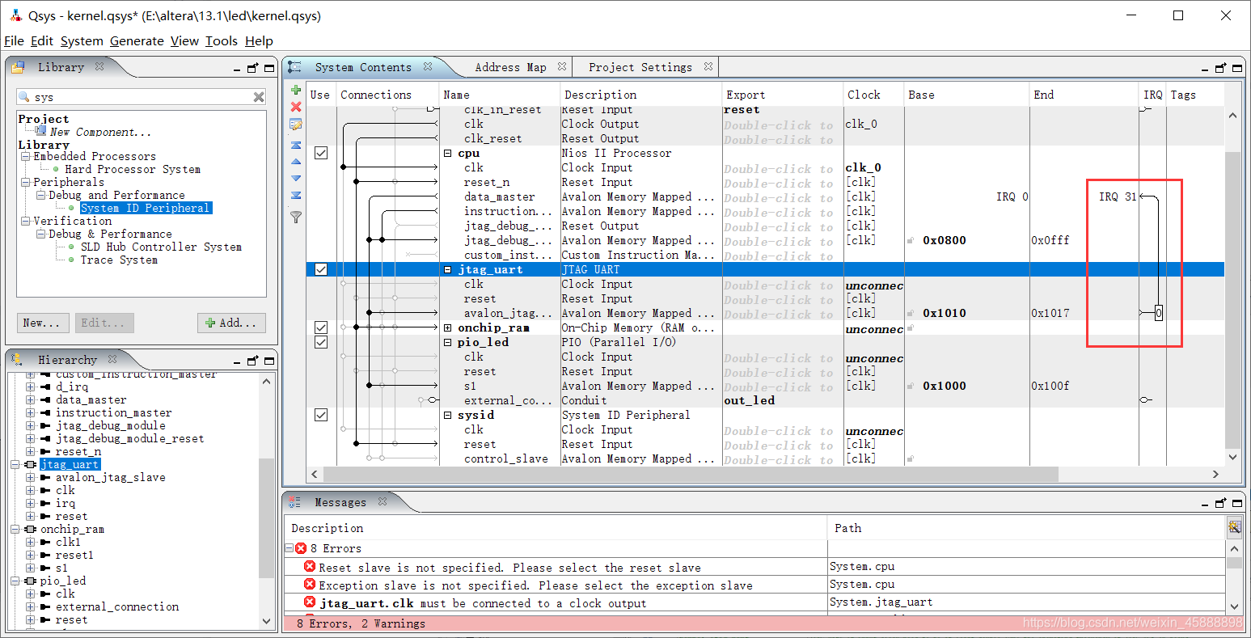Move selected component to bottom icon
The width and height of the screenshot is (1251, 638).
point(296,195)
